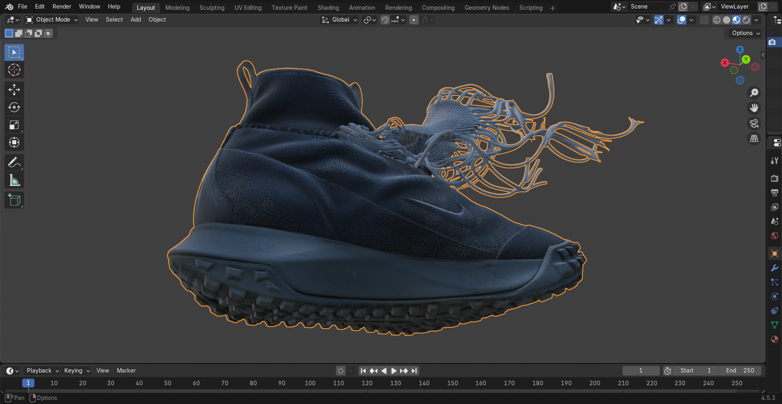Open the Playback dropdown
The height and width of the screenshot is (404, 782).
tap(42, 371)
